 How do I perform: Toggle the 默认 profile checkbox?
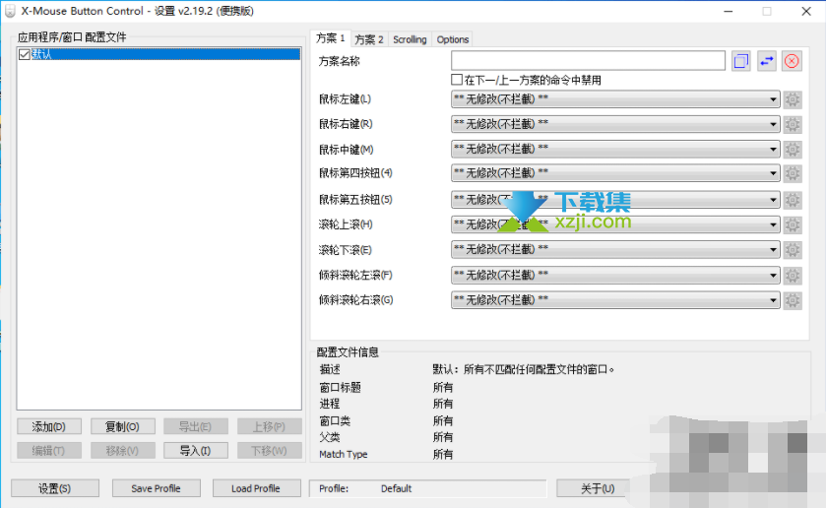pos(24,54)
